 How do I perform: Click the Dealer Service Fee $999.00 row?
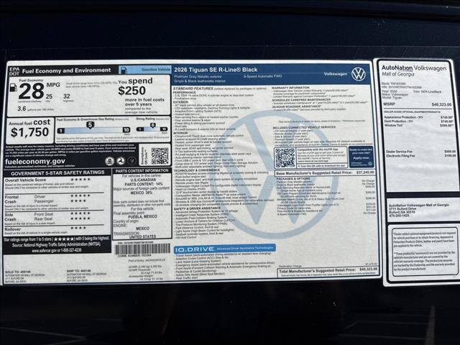(x=420, y=152)
